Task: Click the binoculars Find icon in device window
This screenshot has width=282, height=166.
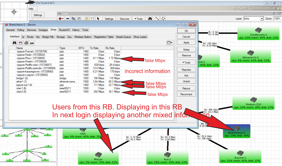Action: [x=14, y=43]
